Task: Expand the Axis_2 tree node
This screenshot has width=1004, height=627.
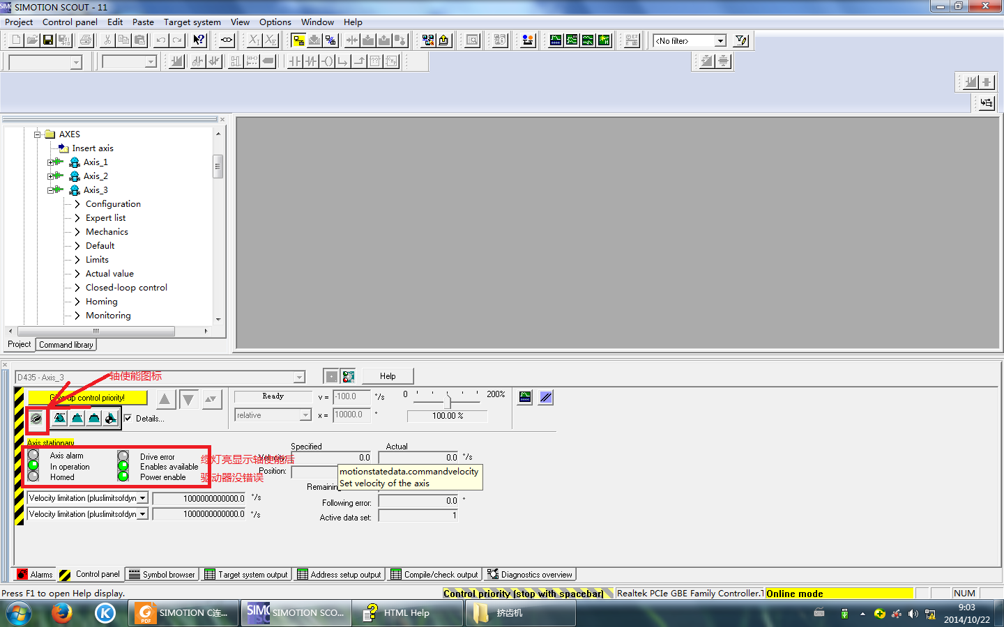Action: point(51,176)
